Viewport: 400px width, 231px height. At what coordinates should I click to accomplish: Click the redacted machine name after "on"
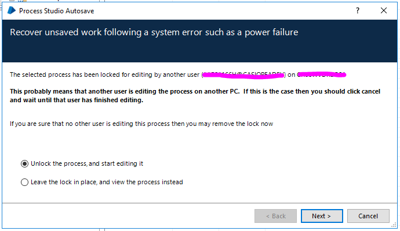click(322, 74)
